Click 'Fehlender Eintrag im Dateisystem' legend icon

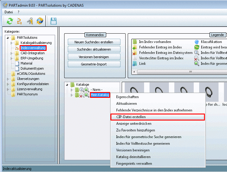(x=135, y=53)
